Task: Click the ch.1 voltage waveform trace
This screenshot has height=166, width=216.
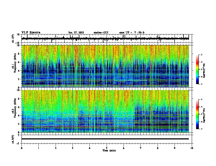Action: point(105,39)
